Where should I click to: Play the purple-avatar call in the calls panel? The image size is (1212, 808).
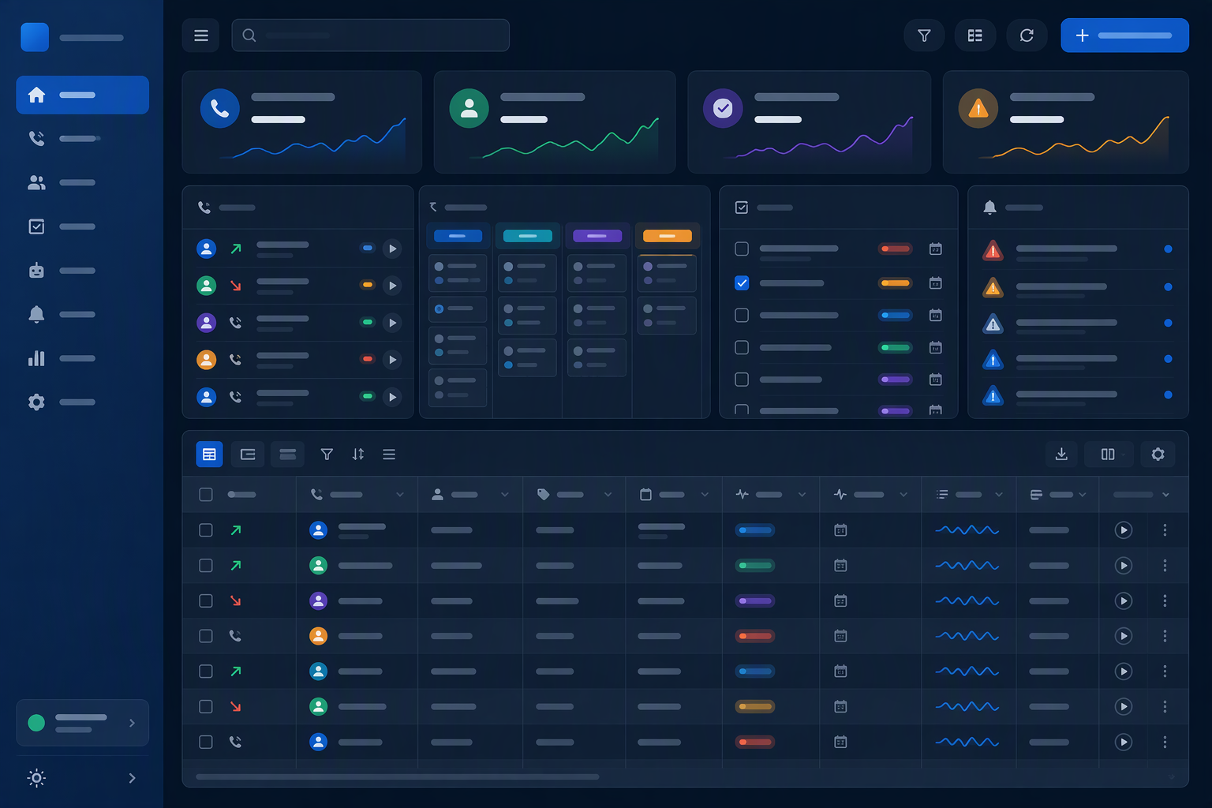point(392,323)
